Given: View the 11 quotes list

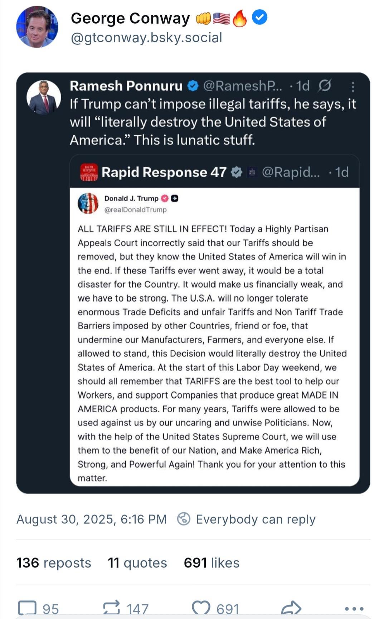Looking at the screenshot, I should pyautogui.click(x=137, y=563).
